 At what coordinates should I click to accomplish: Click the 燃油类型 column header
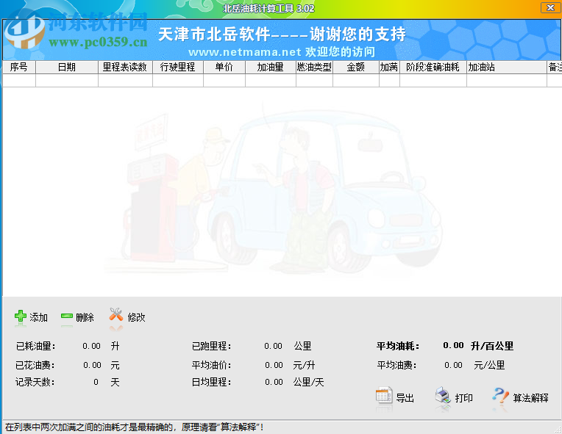[x=314, y=68]
